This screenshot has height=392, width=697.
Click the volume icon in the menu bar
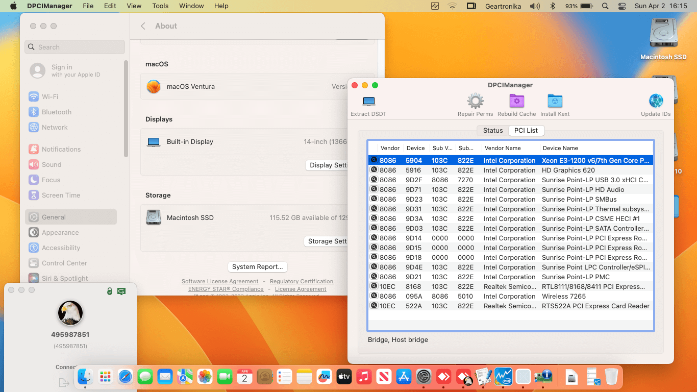[x=535, y=6]
